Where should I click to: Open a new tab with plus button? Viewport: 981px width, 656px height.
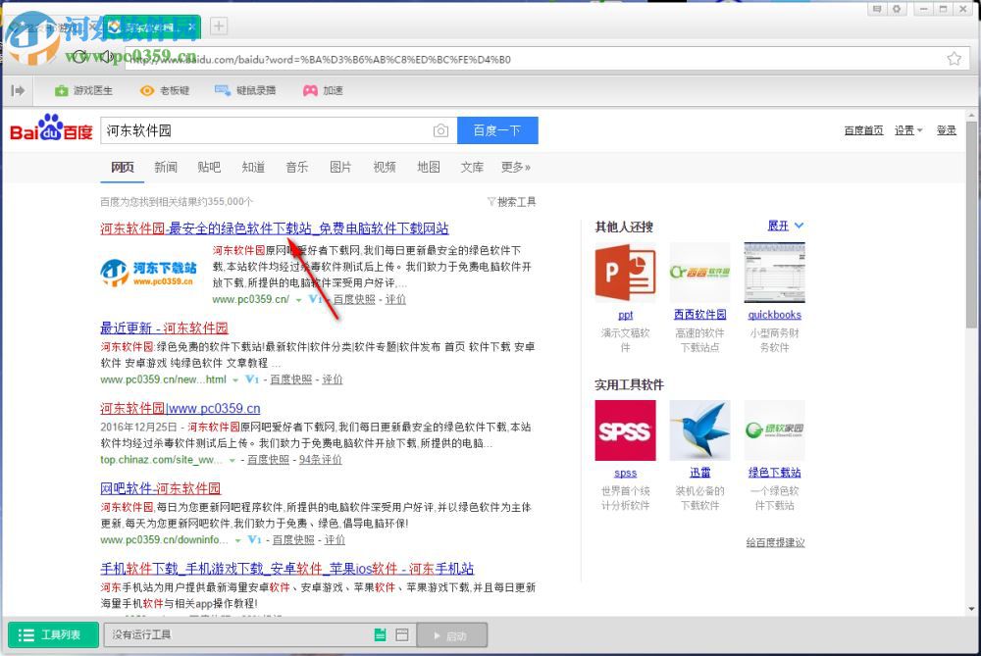[219, 26]
